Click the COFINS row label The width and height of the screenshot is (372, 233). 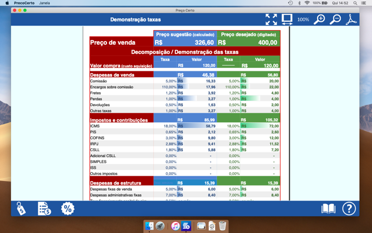tap(97, 138)
